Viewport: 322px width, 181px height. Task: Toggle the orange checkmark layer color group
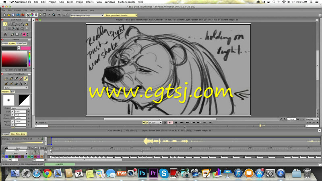point(42,156)
